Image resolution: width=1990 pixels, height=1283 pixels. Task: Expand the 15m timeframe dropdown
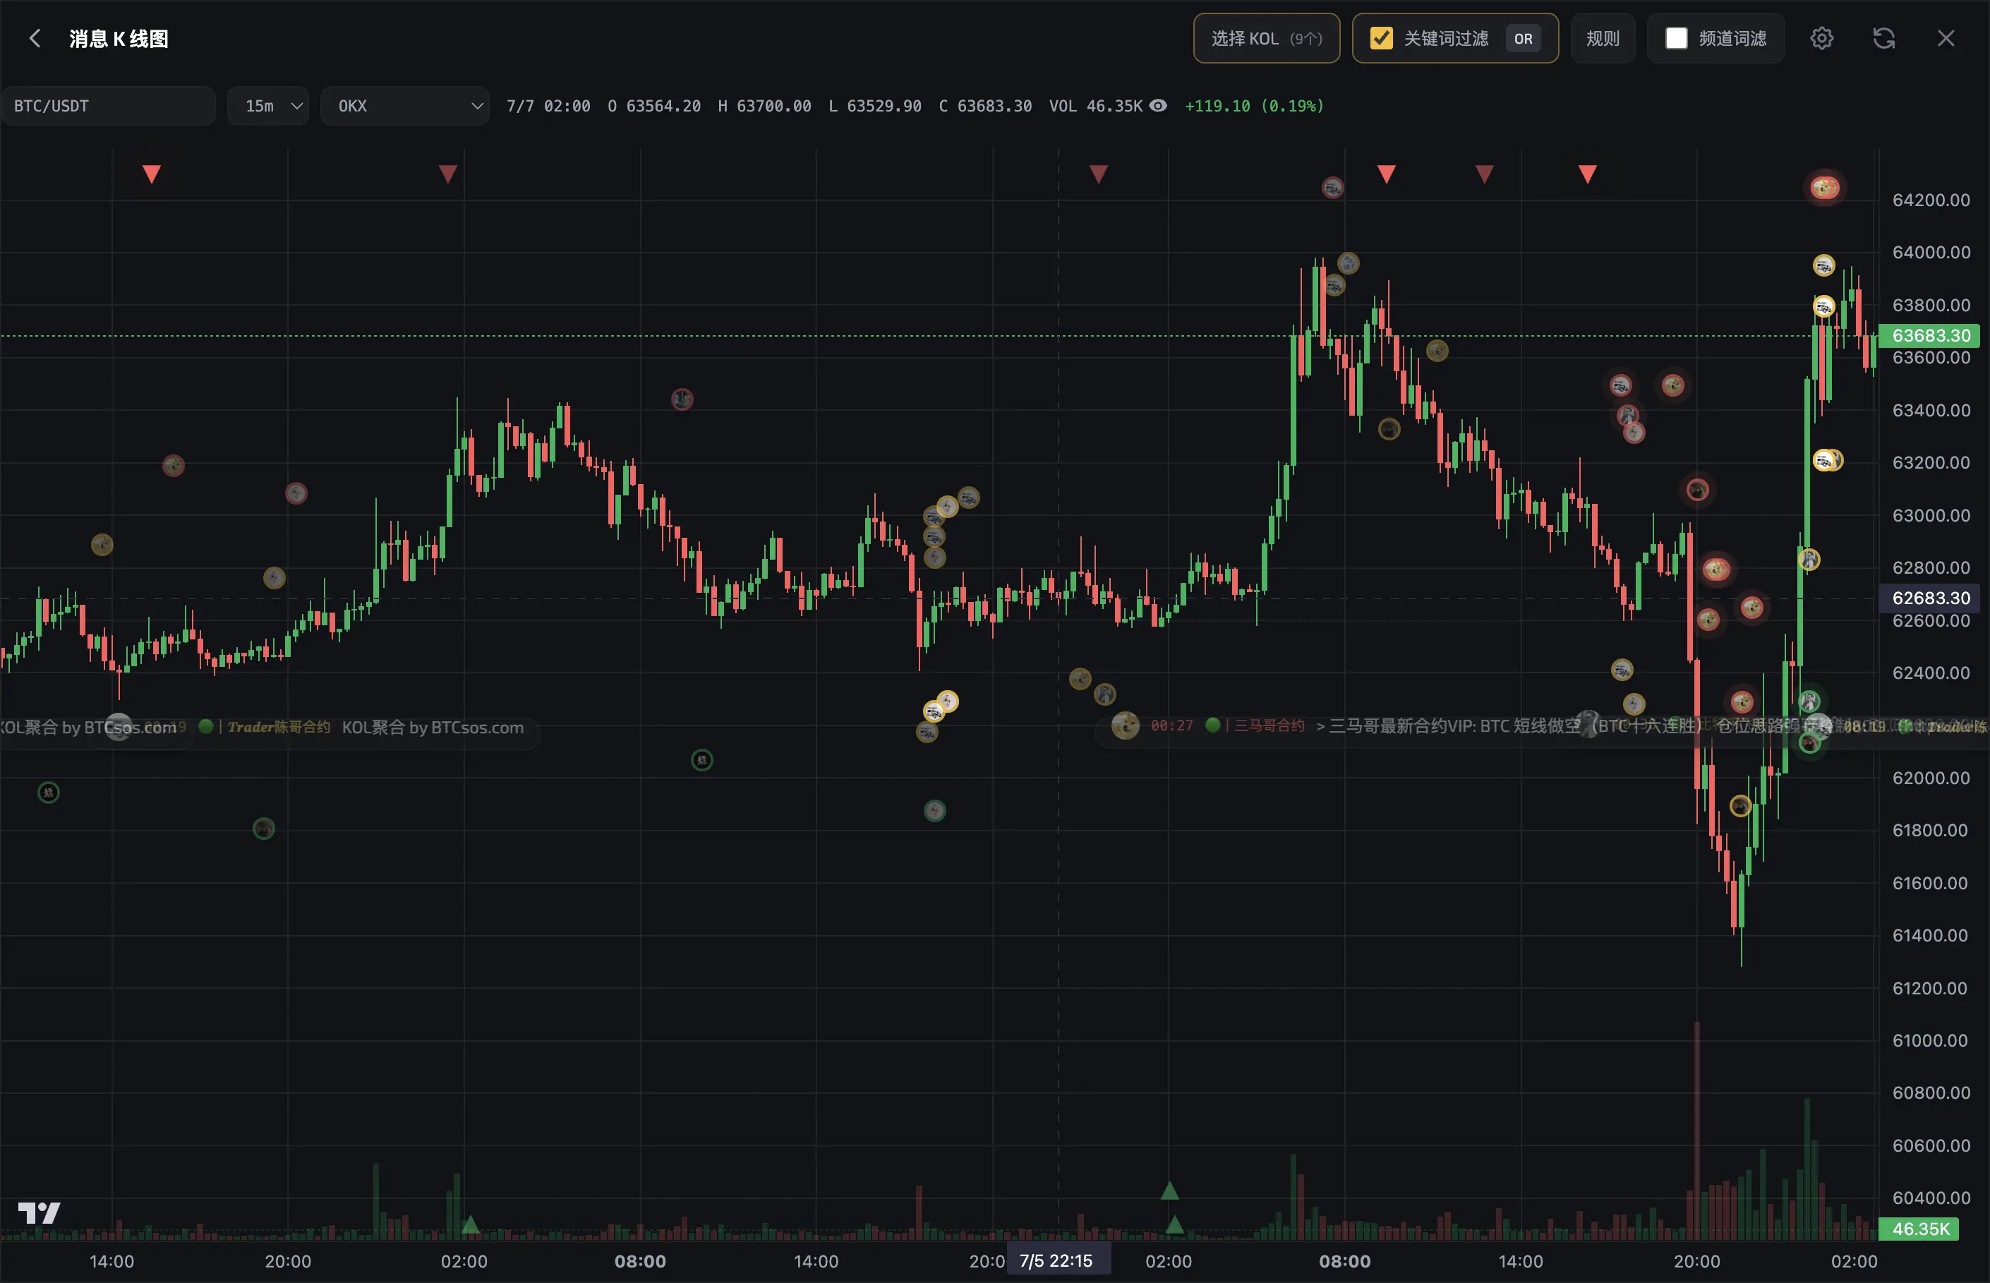[268, 106]
